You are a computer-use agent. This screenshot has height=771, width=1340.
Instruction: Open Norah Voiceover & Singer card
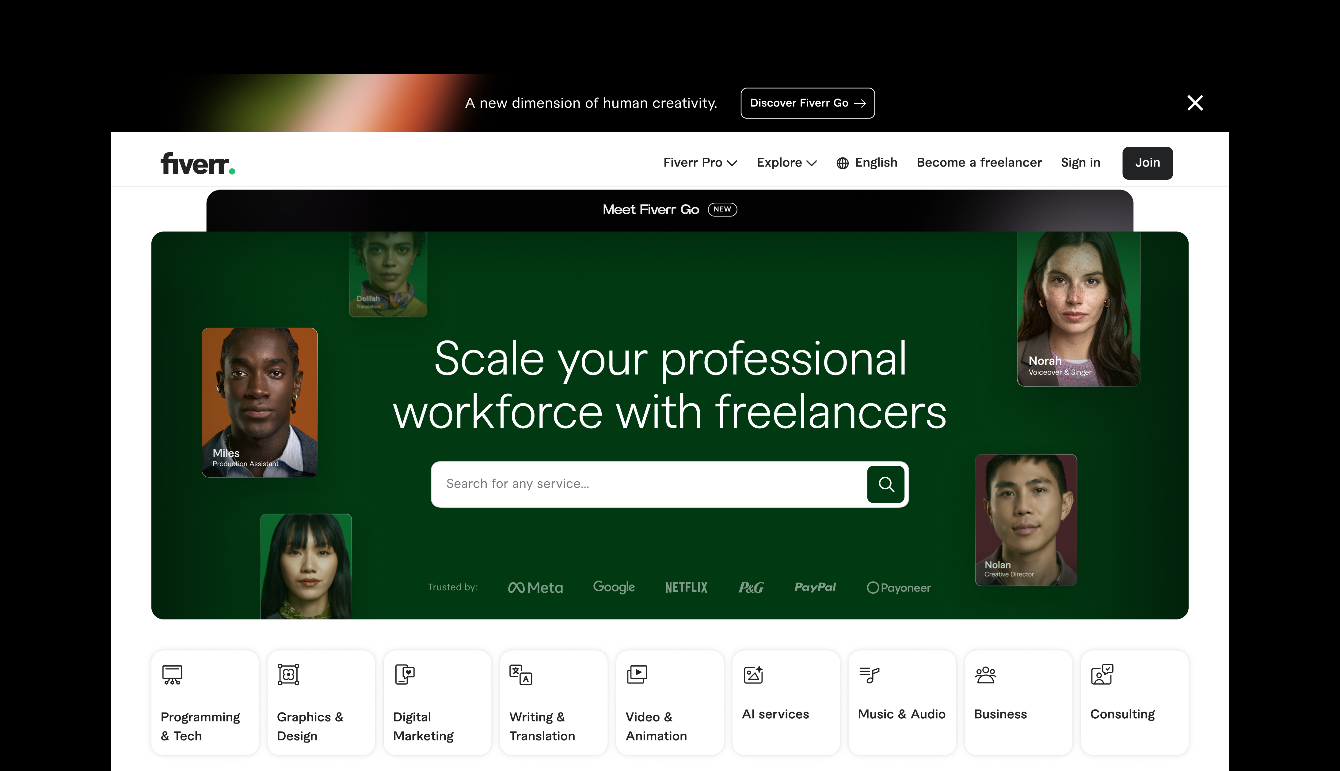1078,309
